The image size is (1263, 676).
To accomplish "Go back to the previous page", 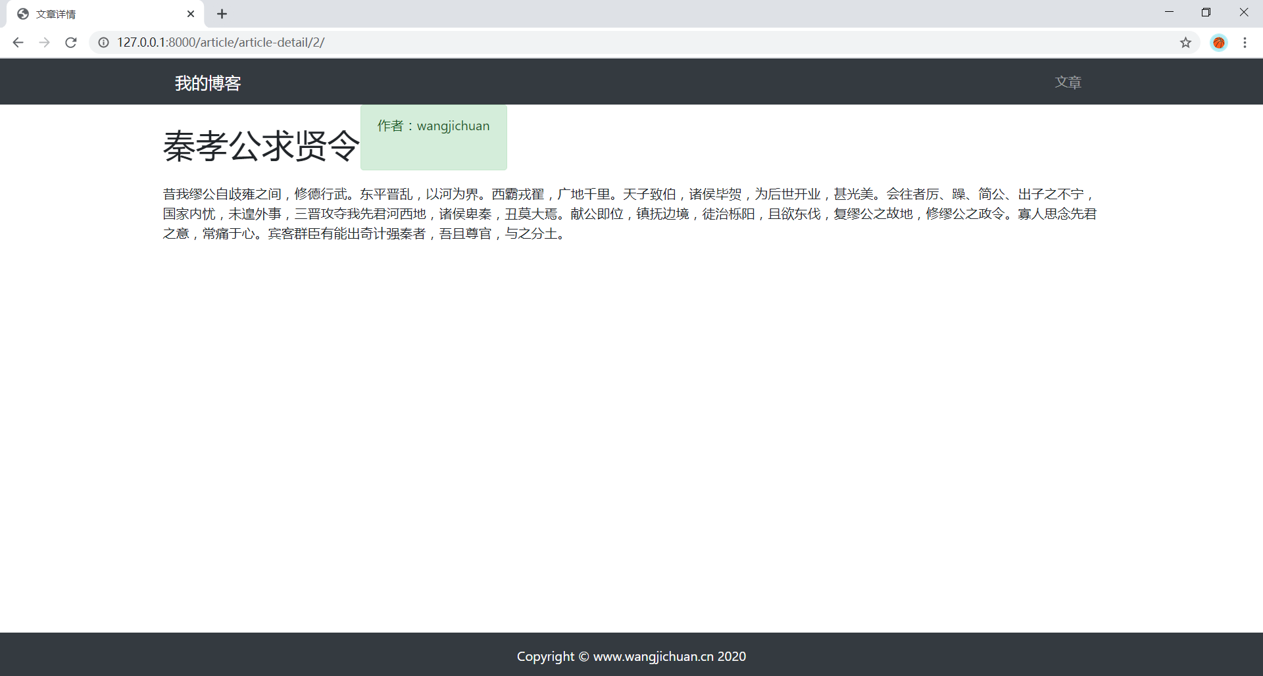I will (18, 43).
